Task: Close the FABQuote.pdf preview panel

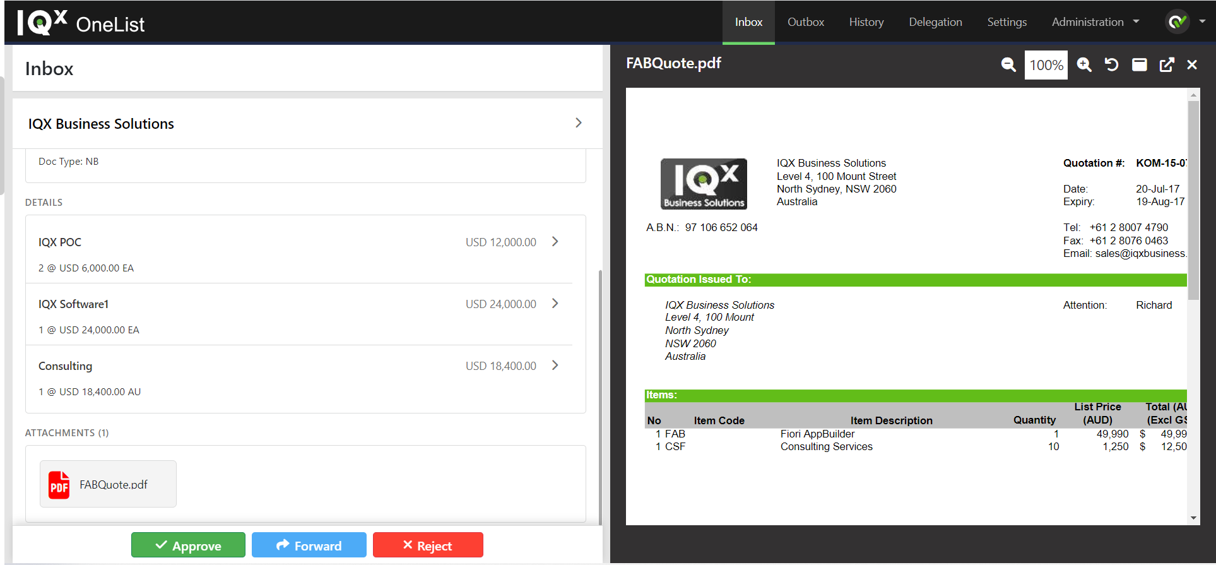Action: pos(1192,64)
